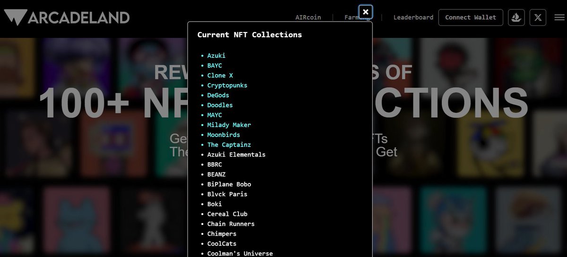Open the Cryptopunks collection link

point(227,85)
